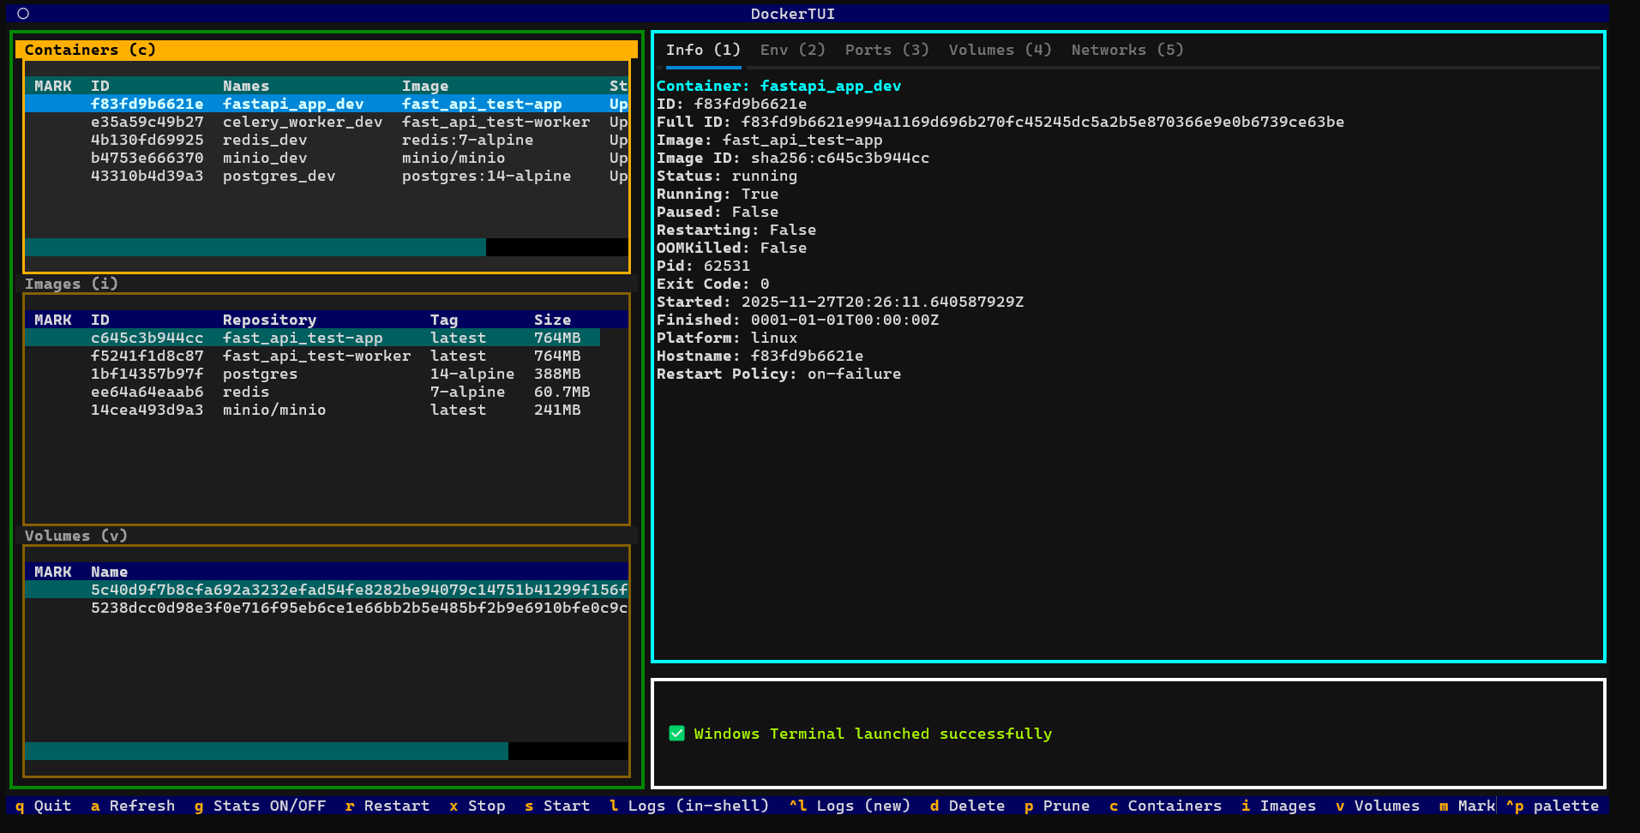1640x833 pixels.
Task: Click the Volumes (v) panel title
Action: click(75, 536)
